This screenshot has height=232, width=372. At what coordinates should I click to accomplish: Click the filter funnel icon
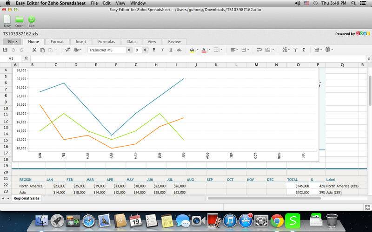click(295, 50)
